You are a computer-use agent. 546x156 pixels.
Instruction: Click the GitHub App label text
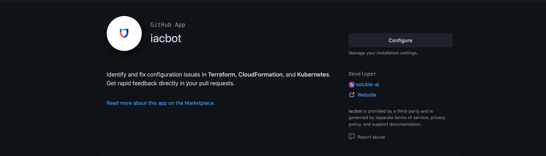[x=168, y=25]
